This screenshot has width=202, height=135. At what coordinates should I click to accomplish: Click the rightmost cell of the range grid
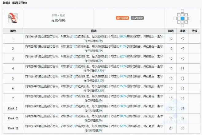[189, 18]
